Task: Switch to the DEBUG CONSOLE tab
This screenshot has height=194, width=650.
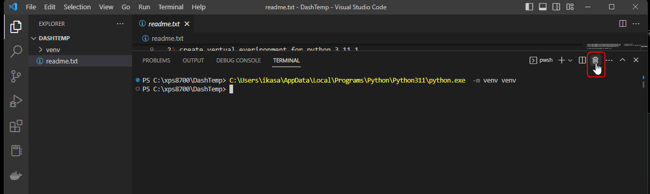Action: pos(238,60)
